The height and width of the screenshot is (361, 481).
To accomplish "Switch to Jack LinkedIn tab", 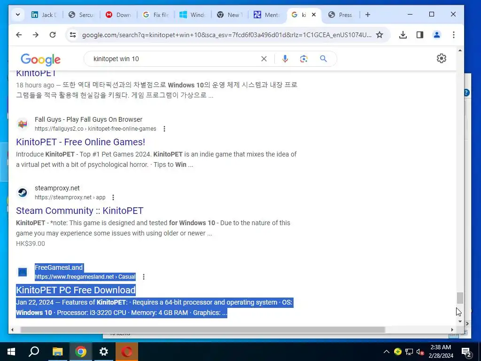I will tap(45, 15).
